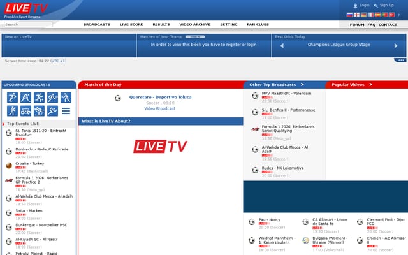
Task: Open the all-sports hamburger list icon
Action: pos(66,111)
